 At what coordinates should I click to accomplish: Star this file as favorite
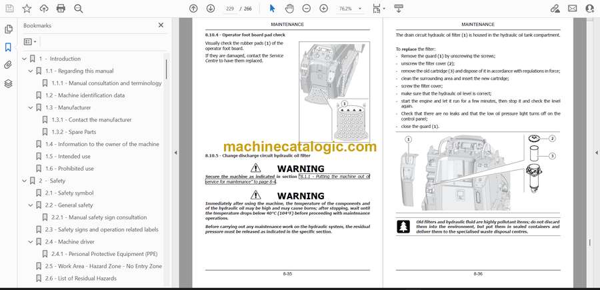coord(27,9)
